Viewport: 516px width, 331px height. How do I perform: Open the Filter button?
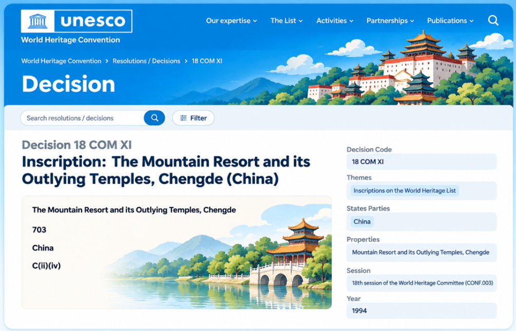(193, 118)
